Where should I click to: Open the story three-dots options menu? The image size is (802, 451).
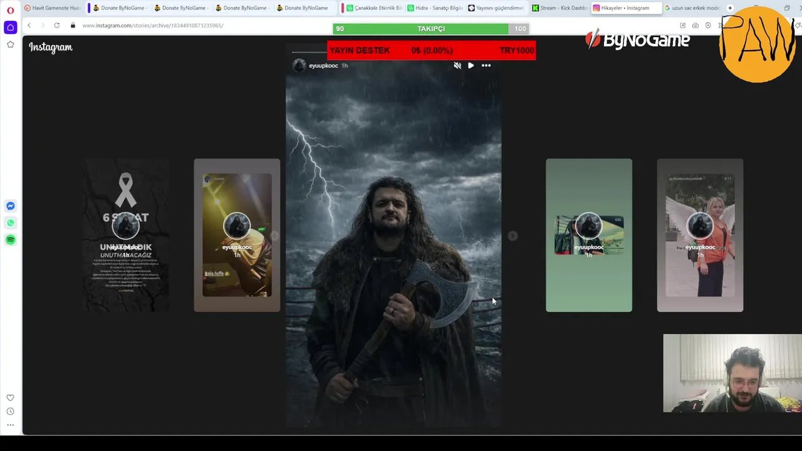[486, 65]
